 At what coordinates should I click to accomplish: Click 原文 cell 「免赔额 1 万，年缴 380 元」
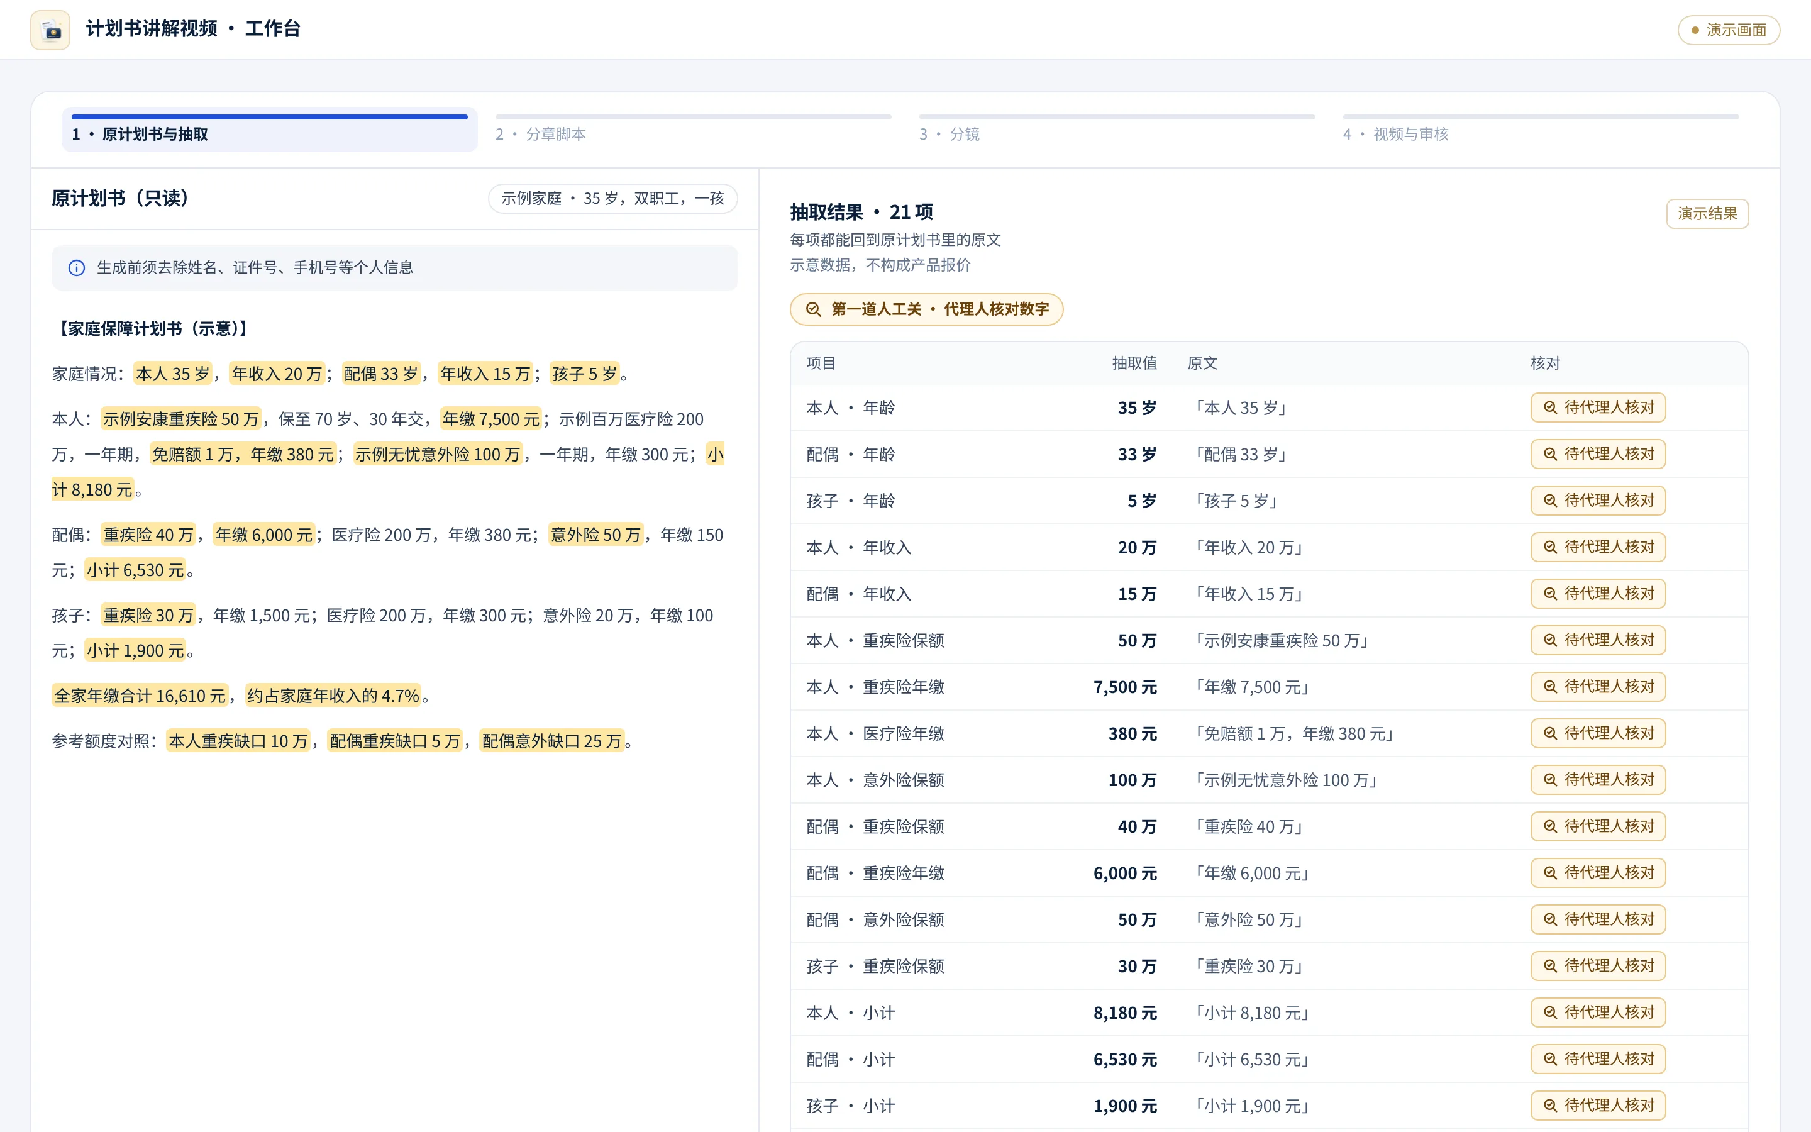pyautogui.click(x=1294, y=734)
